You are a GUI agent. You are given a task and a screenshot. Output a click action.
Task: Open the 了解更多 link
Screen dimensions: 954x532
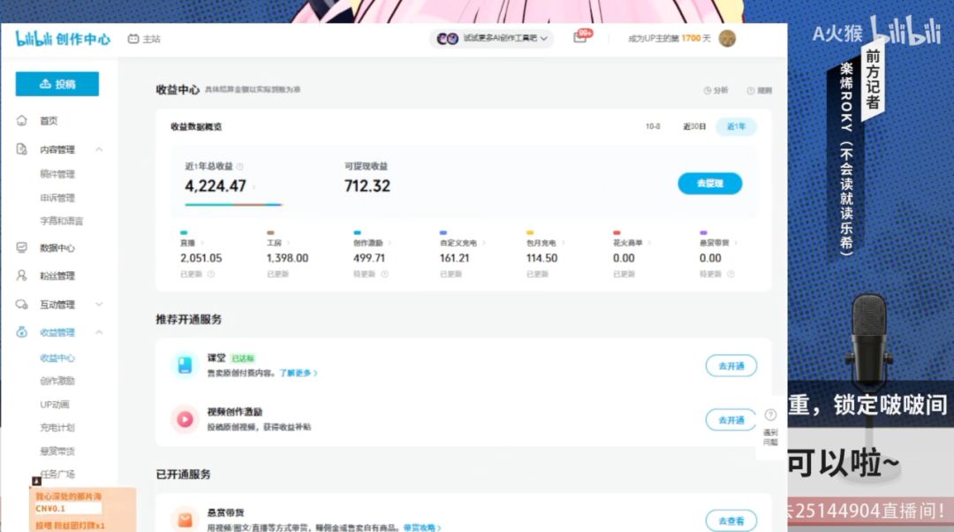pyautogui.click(x=299, y=373)
